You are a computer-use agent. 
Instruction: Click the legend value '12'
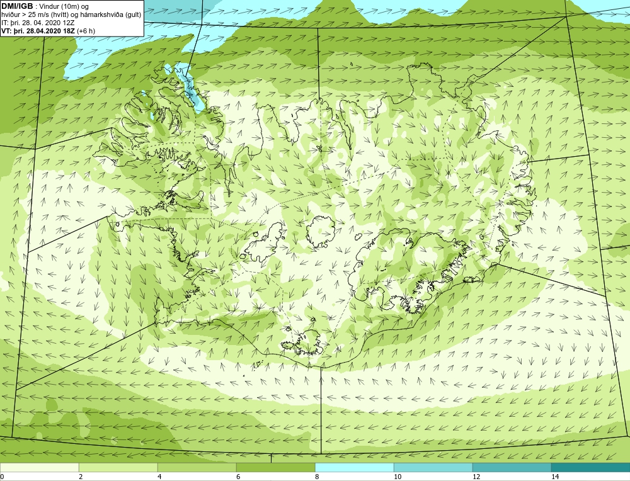(476, 477)
